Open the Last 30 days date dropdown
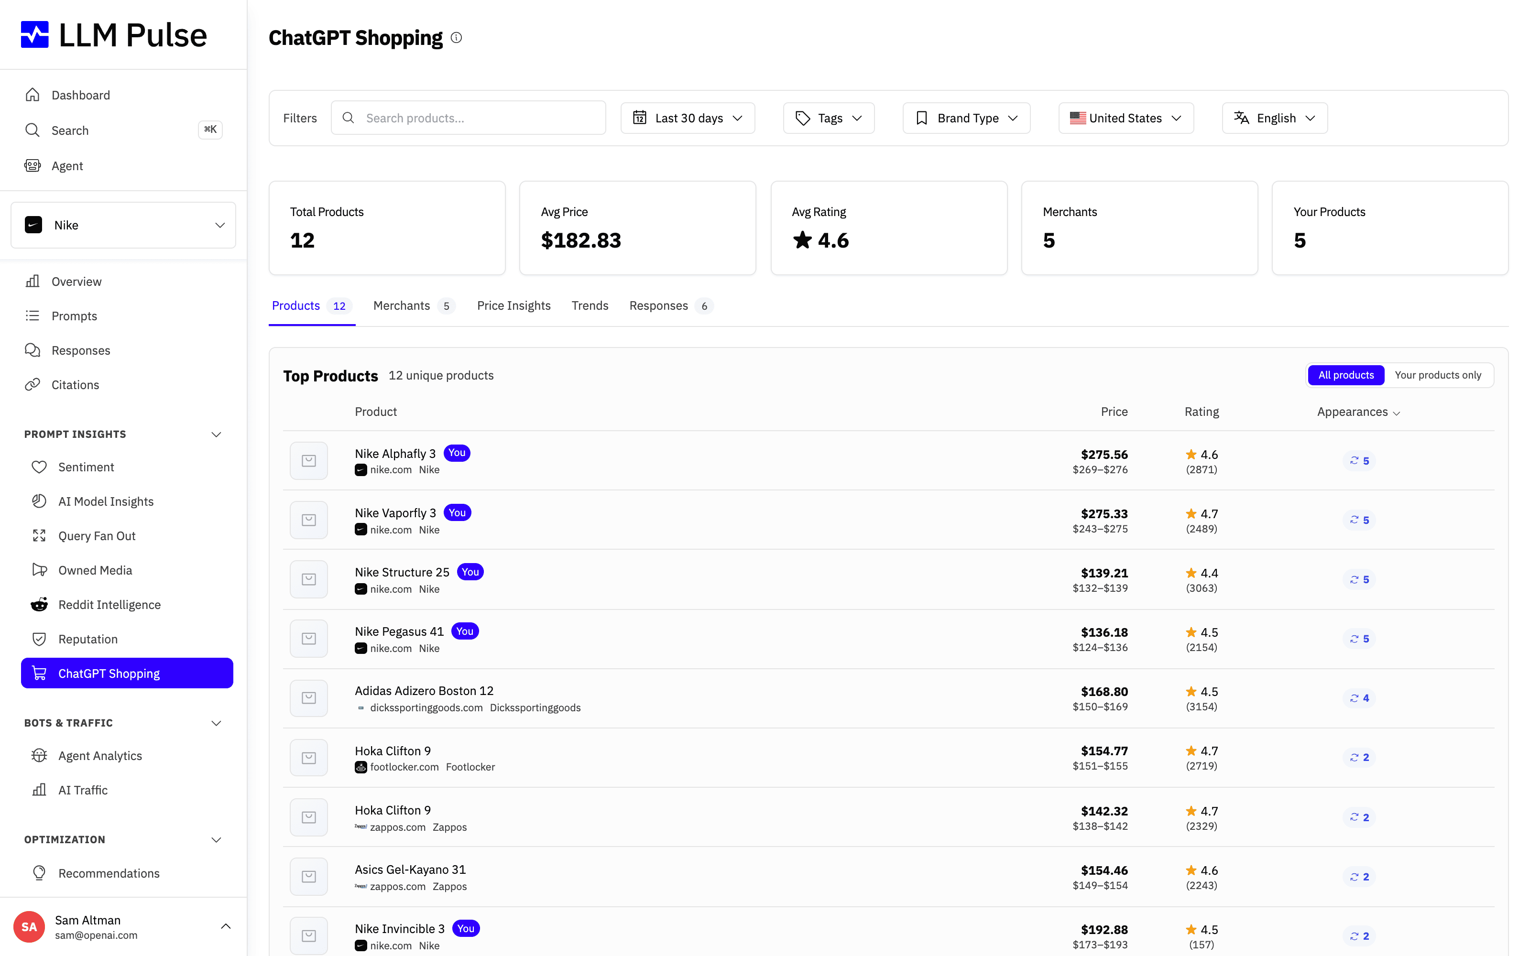 687,118
